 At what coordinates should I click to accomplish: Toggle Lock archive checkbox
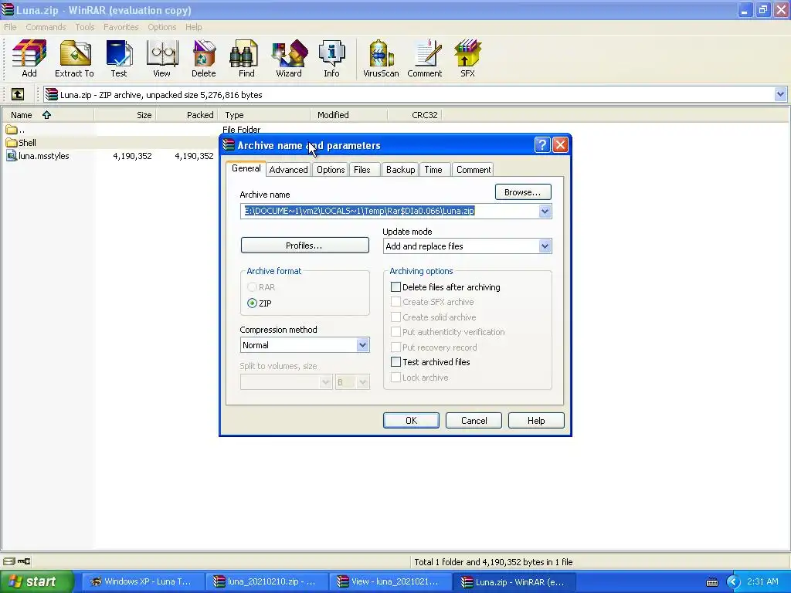click(396, 377)
